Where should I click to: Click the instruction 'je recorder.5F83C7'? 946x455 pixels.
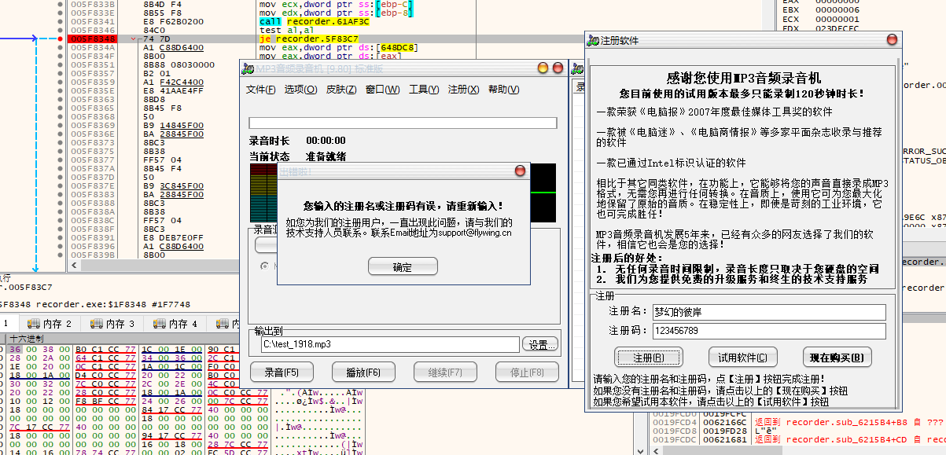pos(308,39)
